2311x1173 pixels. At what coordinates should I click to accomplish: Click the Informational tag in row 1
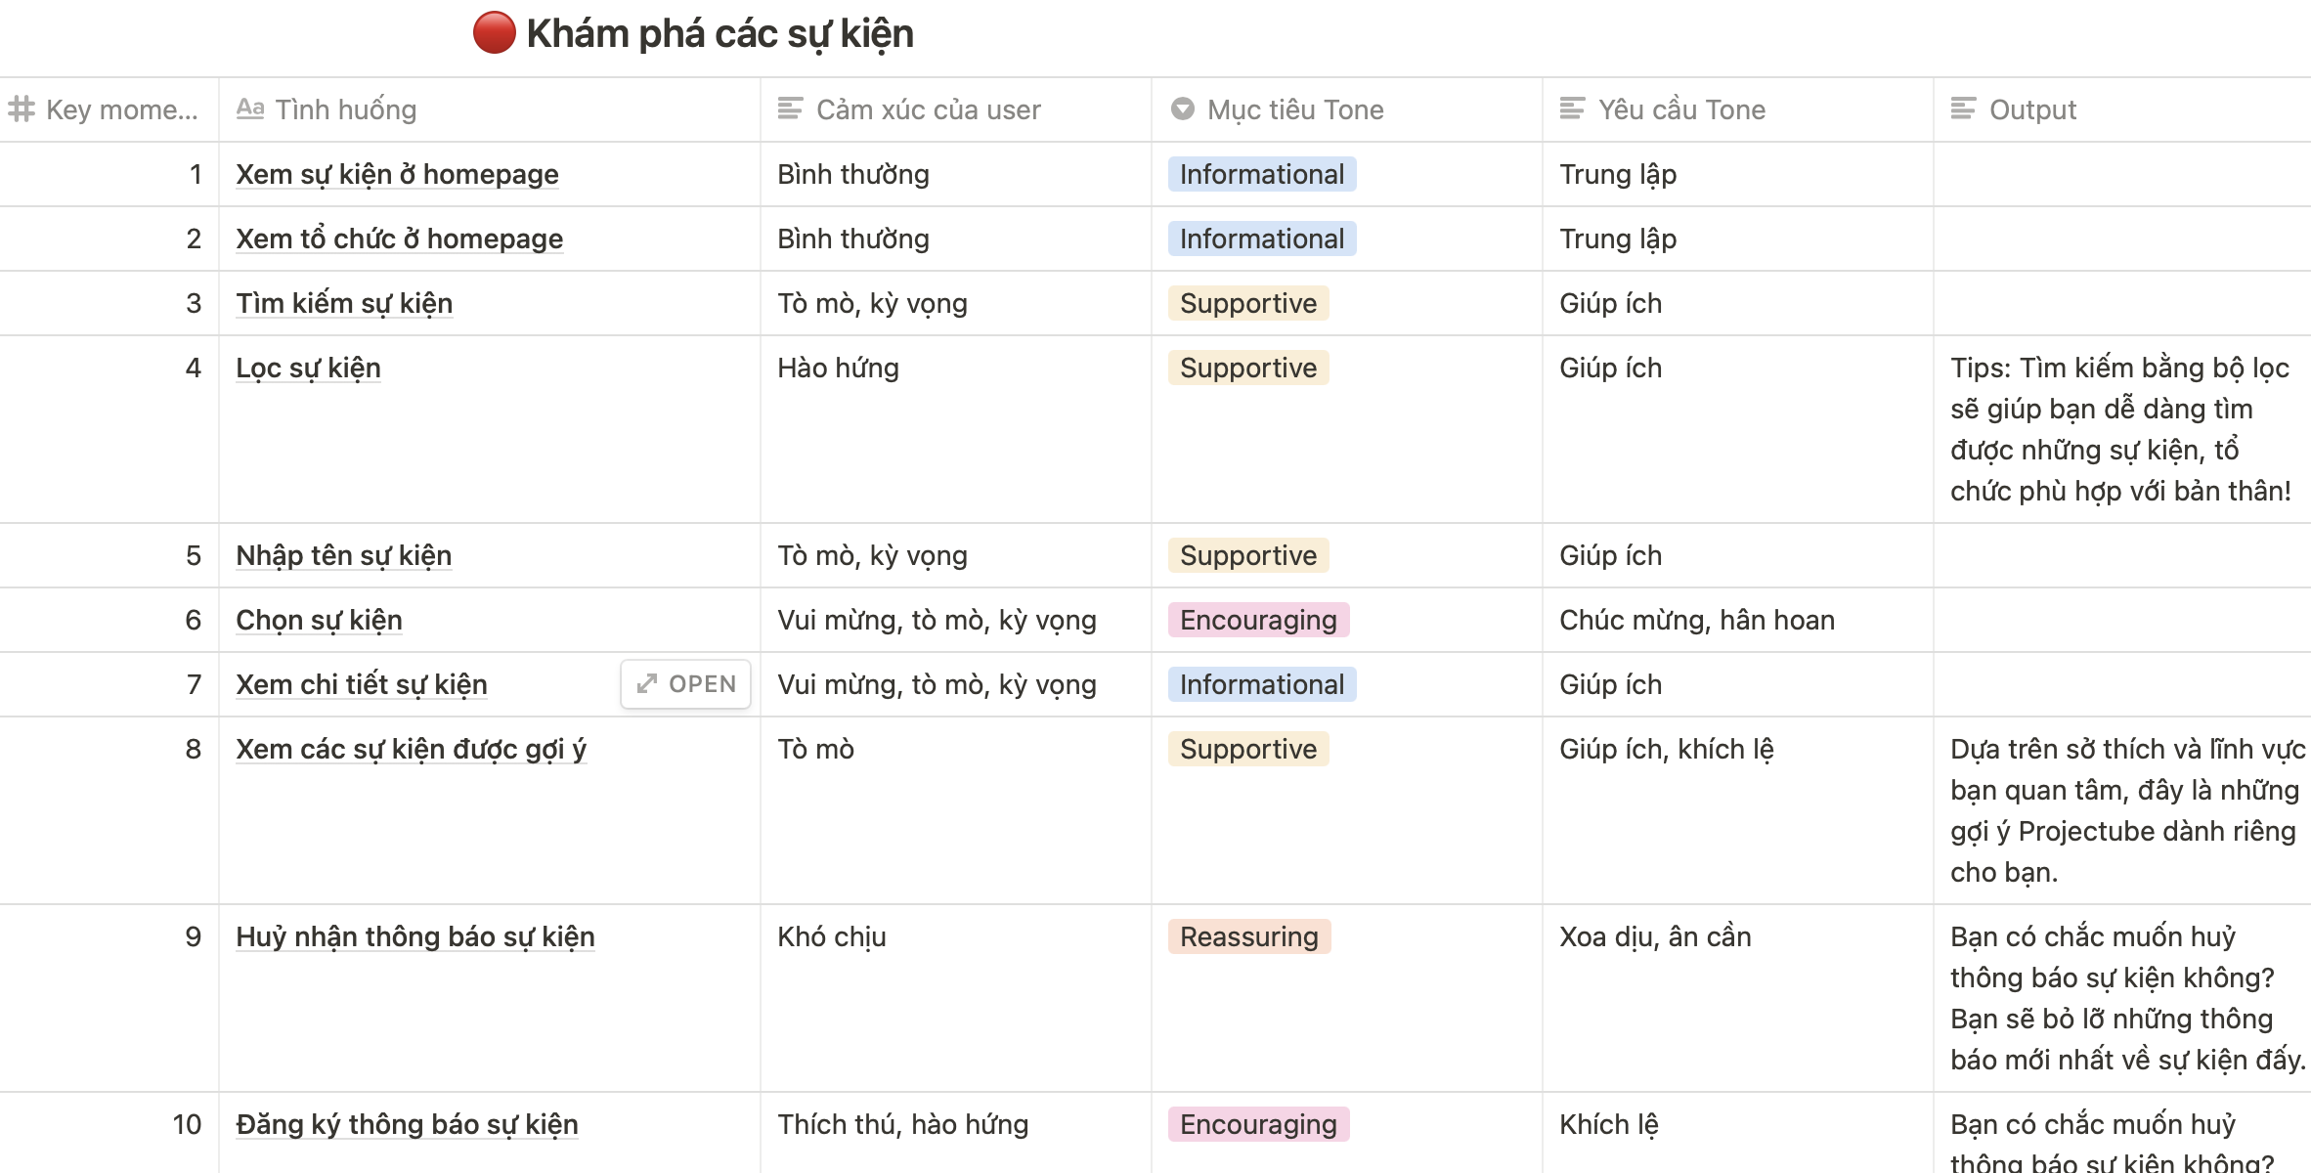point(1261,174)
